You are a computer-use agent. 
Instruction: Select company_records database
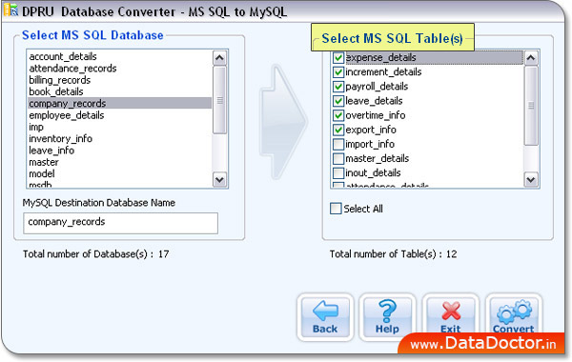[120, 103]
